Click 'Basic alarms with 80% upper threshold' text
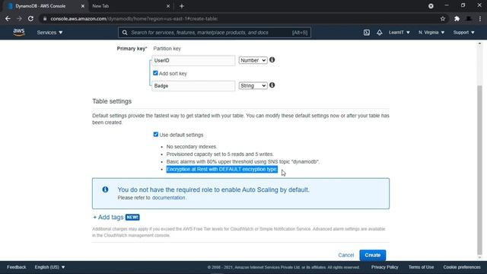This screenshot has height=274, width=487. [x=243, y=161]
